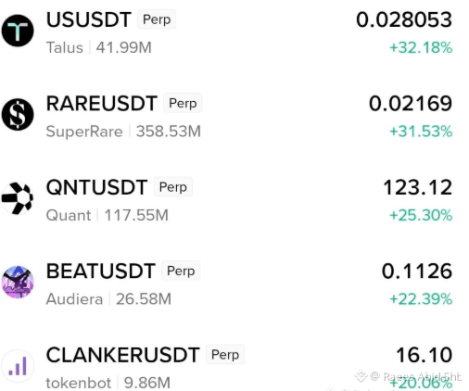Tap the SuperRare coin logo icon

(18, 114)
